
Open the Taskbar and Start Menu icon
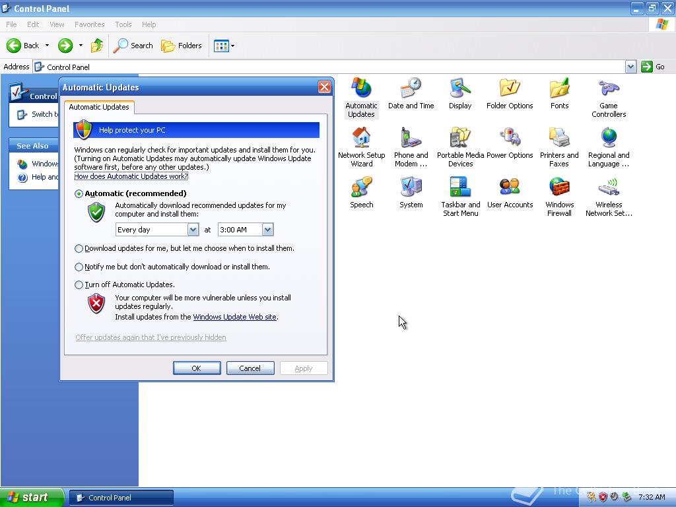460,197
